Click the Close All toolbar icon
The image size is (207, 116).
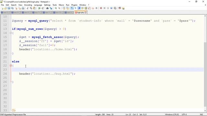pyautogui.click(x=19, y=8)
